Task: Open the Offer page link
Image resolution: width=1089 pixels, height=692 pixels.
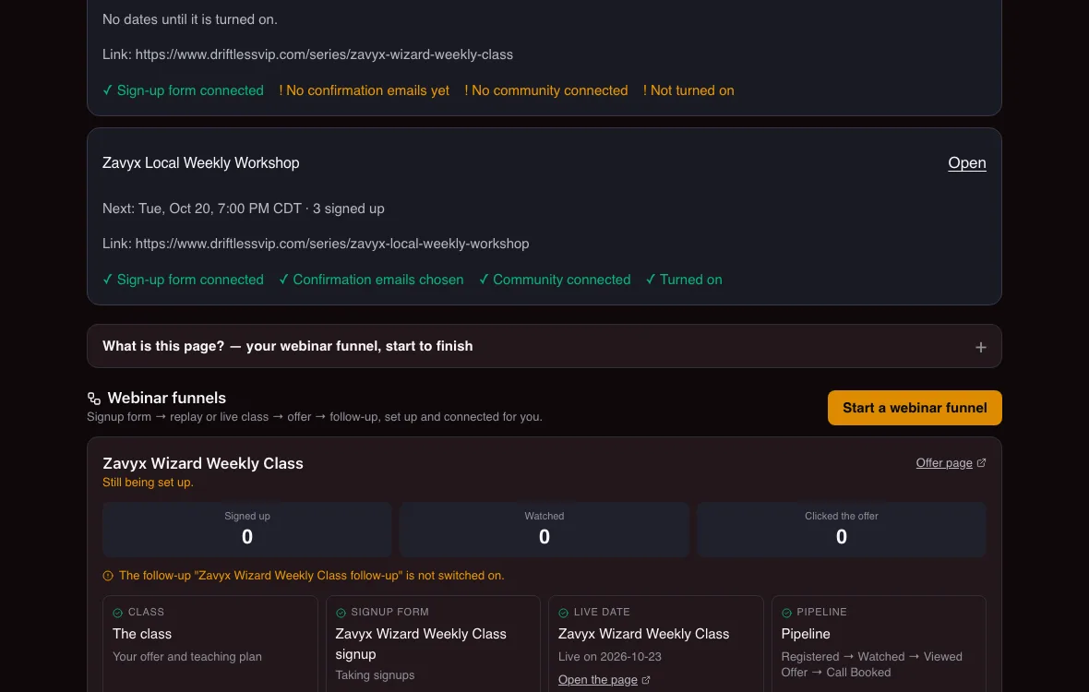Action: click(x=944, y=463)
